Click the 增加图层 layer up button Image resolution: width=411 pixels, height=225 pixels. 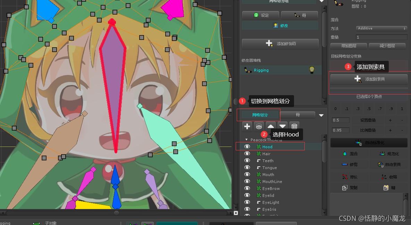point(349,46)
